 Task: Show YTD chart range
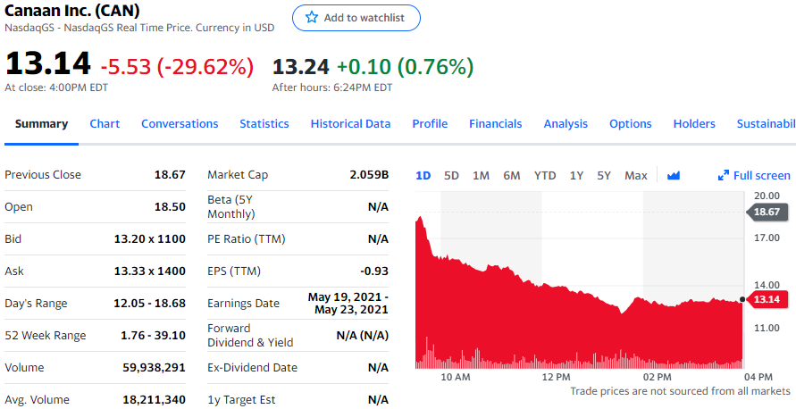(x=545, y=175)
